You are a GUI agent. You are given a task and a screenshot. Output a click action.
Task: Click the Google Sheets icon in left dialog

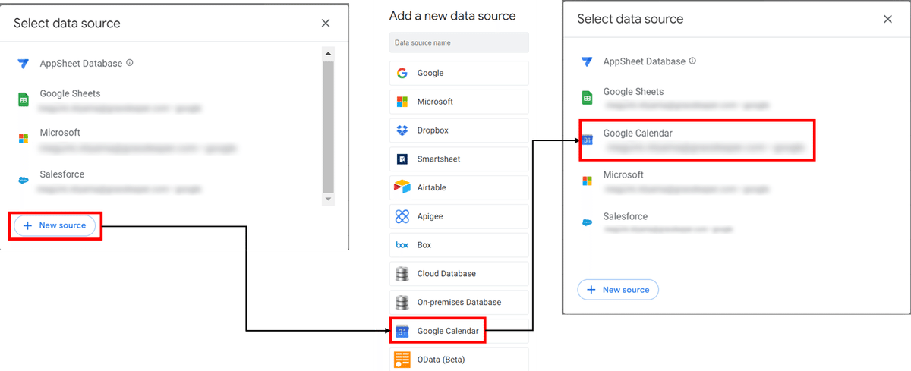[24, 99]
